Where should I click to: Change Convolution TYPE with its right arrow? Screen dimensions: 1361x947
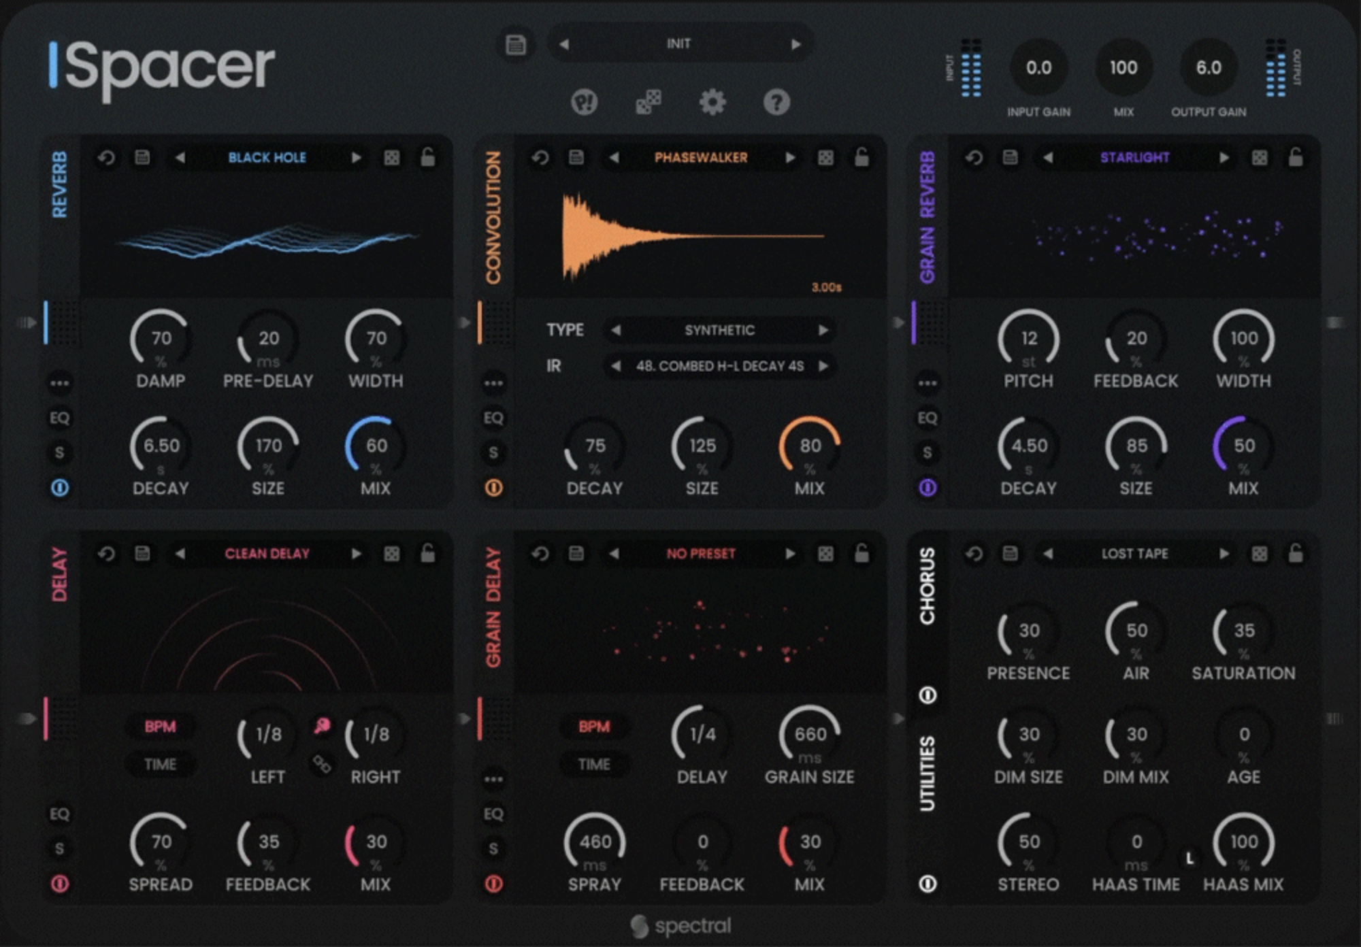click(x=825, y=330)
